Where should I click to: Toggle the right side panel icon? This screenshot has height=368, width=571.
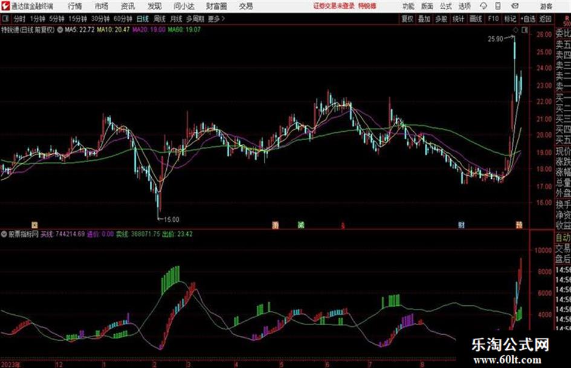click(524, 30)
